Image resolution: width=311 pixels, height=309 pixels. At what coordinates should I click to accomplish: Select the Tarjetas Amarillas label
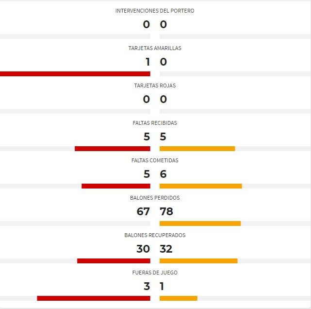155,48
